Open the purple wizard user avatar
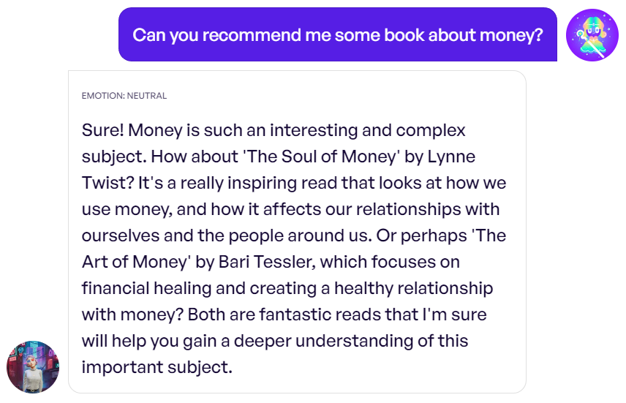Viewport: 626px width, 403px height. [x=592, y=35]
